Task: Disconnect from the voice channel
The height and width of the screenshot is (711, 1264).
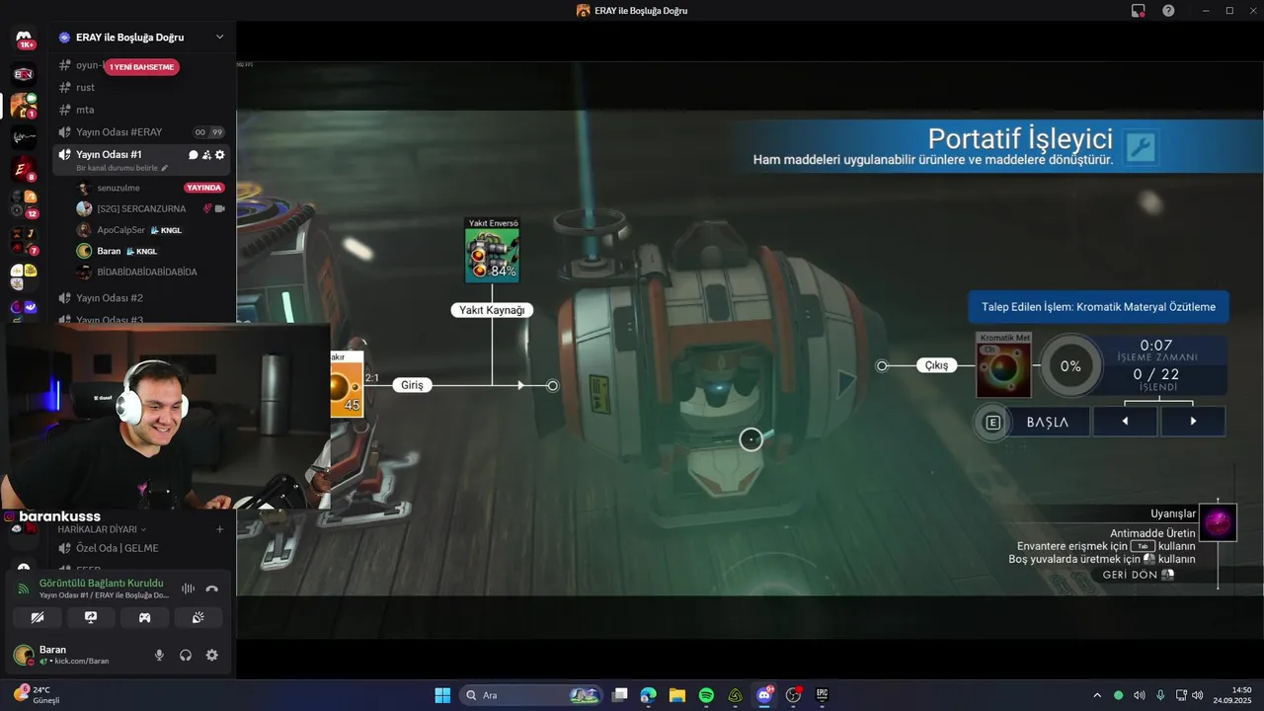Action: (211, 589)
